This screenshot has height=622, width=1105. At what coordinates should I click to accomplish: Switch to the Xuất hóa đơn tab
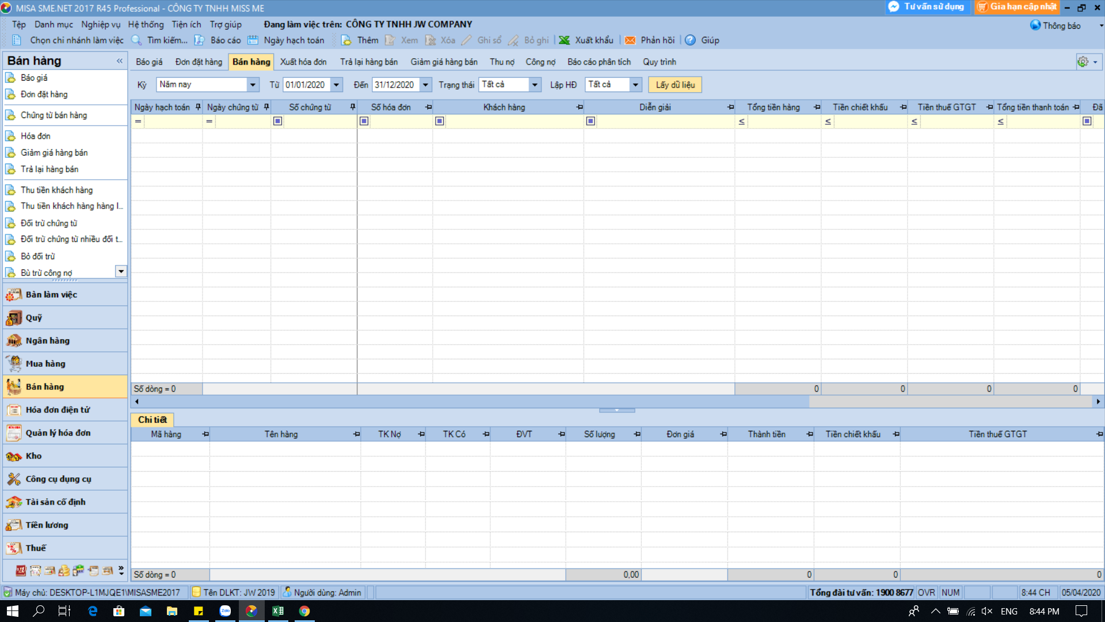click(x=303, y=62)
